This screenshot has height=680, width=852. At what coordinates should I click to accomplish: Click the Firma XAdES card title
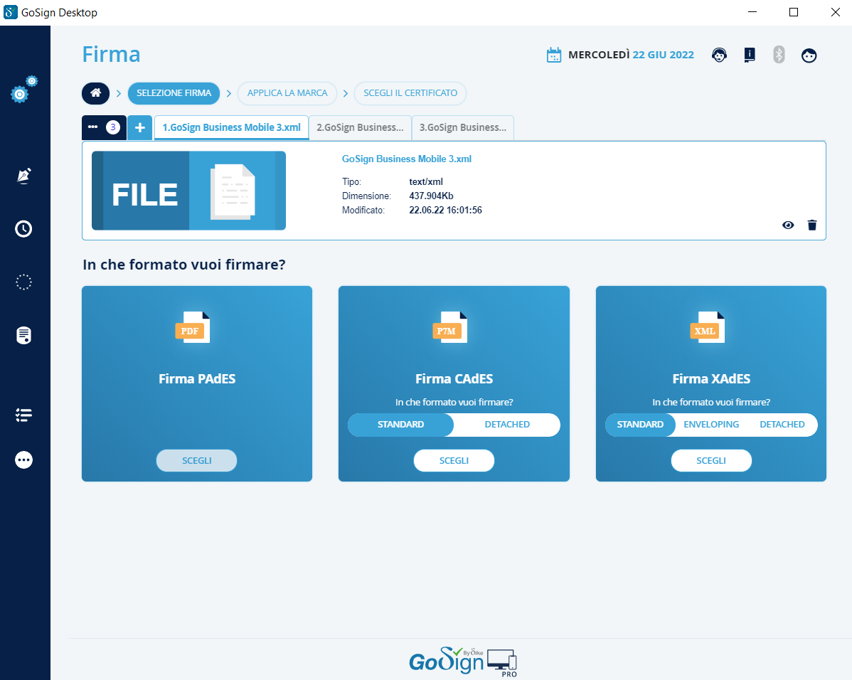pyautogui.click(x=711, y=379)
